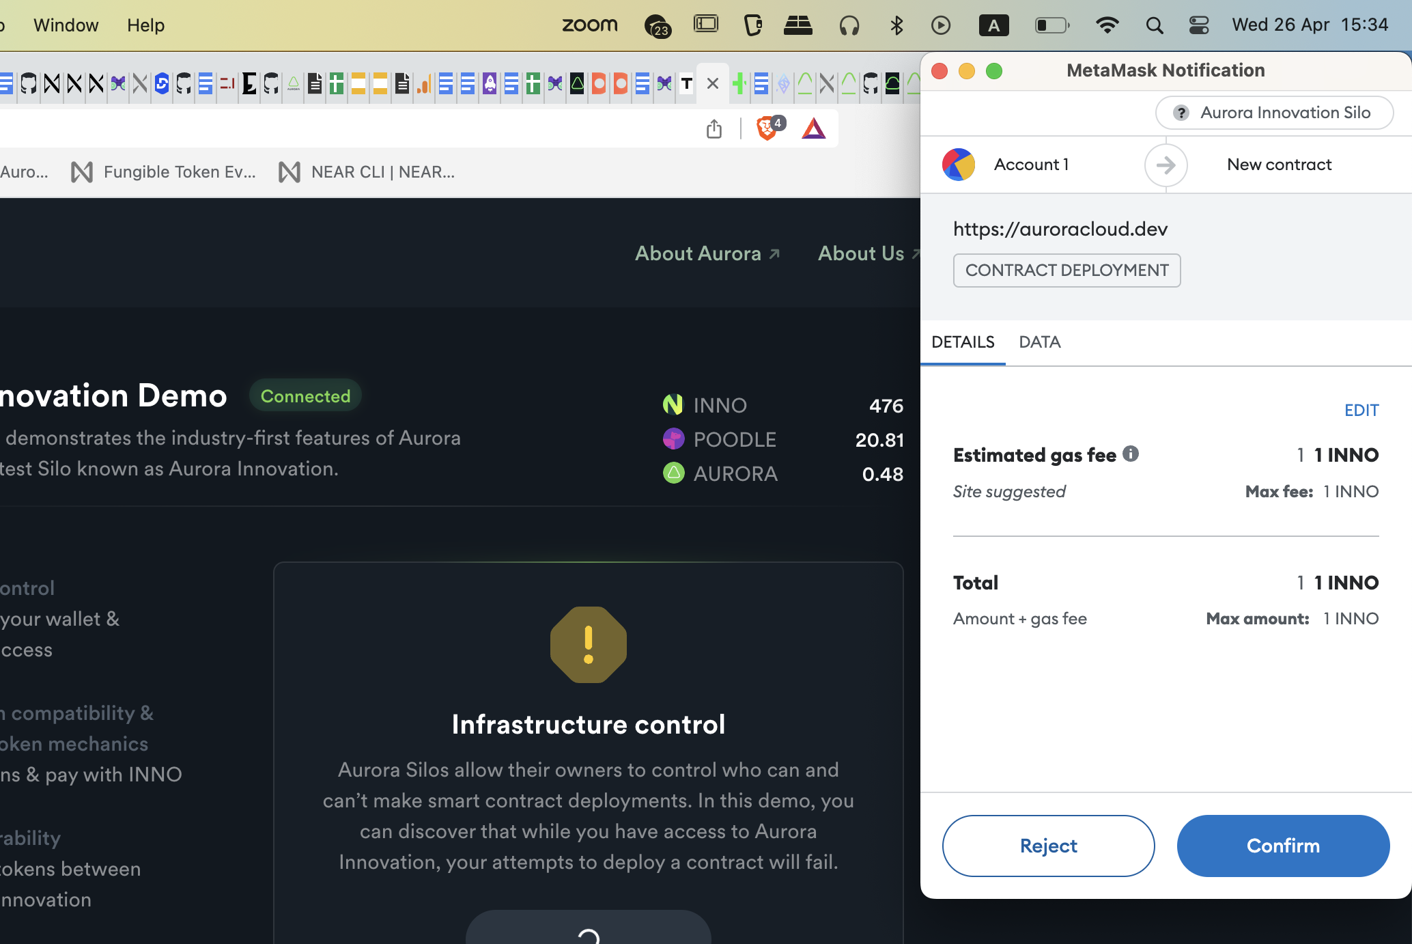Viewport: 1412px width, 944px height.
Task: Click the pay with INNO sidebar text
Action: [x=113, y=775]
